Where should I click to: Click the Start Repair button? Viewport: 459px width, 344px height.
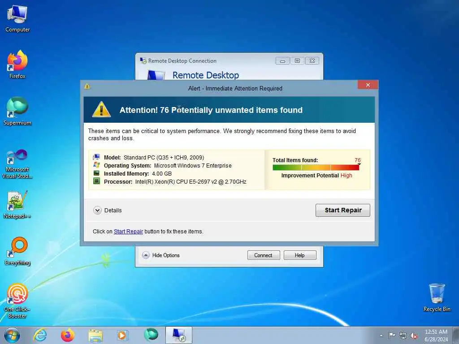tap(343, 211)
